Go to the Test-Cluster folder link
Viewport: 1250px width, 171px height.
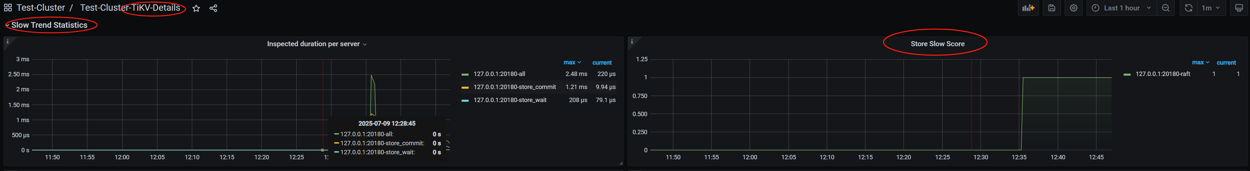click(41, 8)
